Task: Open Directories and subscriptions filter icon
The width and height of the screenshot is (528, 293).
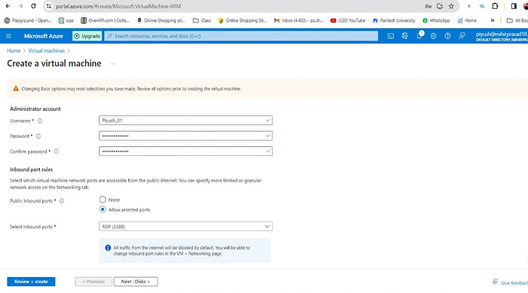Action: 405,36
